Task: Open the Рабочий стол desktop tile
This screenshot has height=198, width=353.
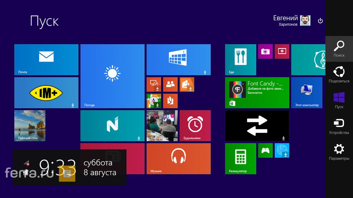Action: tap(30, 126)
